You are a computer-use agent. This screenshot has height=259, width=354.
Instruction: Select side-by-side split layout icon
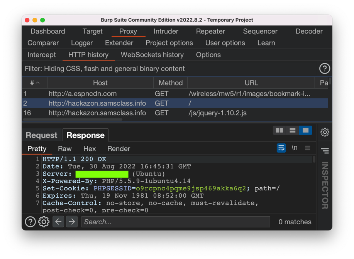(279, 130)
